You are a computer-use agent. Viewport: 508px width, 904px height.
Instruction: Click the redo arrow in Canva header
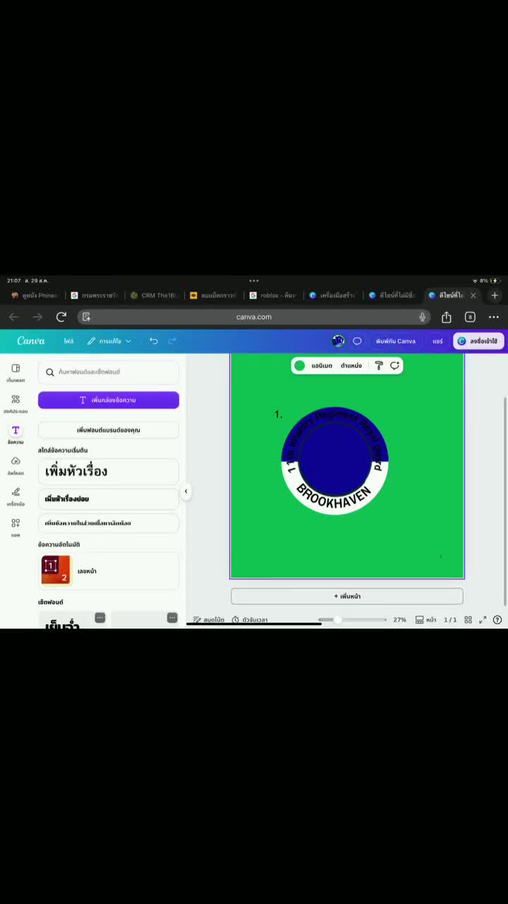point(172,341)
